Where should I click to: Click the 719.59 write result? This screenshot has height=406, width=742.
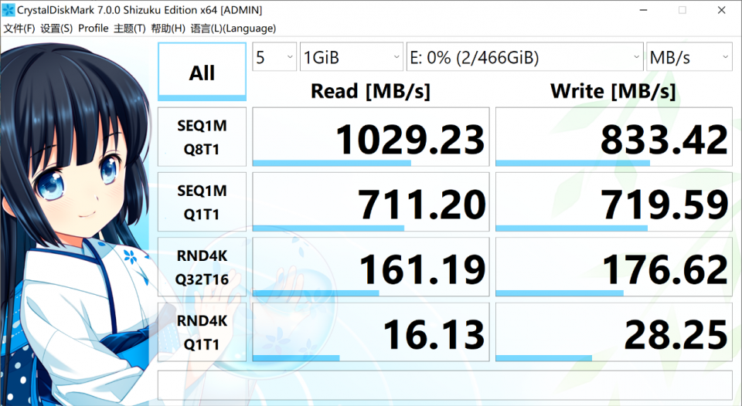[x=614, y=201]
